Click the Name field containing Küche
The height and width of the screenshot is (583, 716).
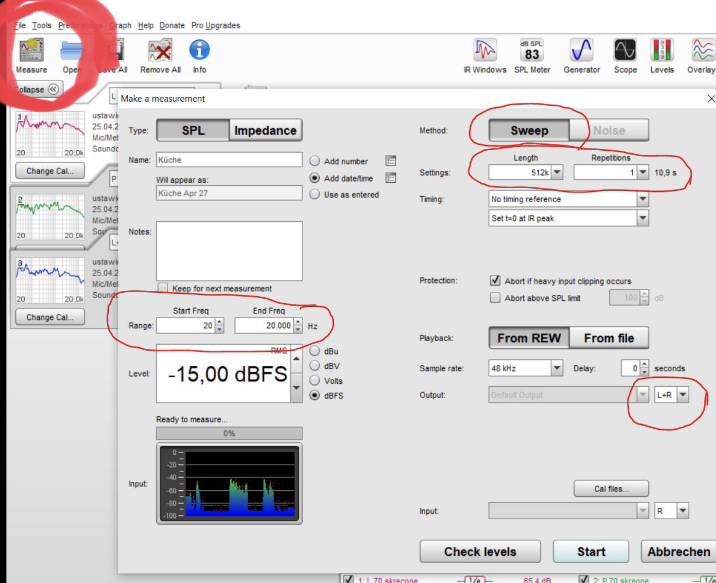[229, 160]
